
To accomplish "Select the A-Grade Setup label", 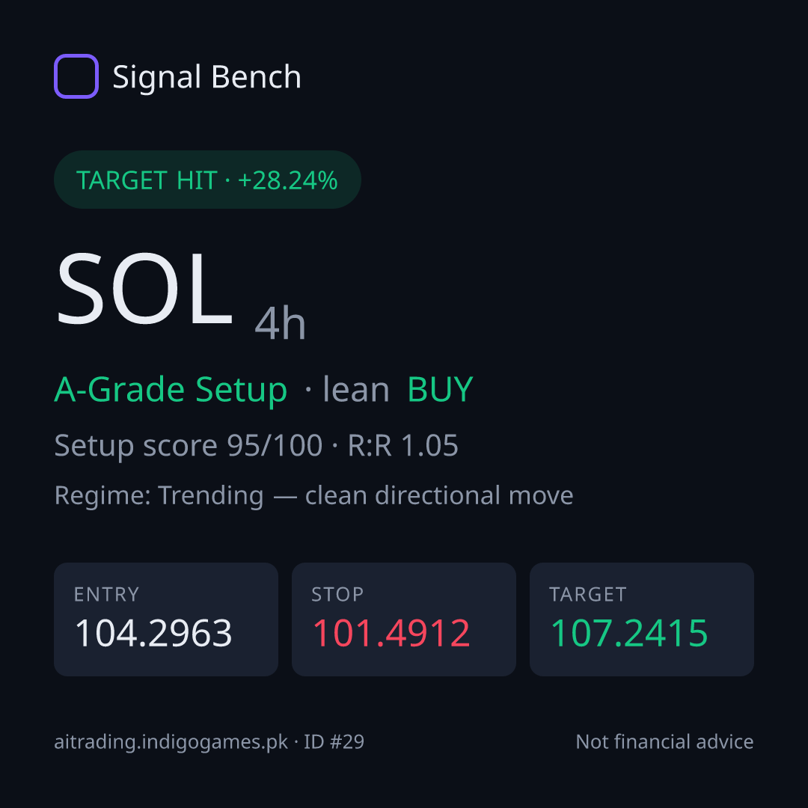I will (x=171, y=390).
